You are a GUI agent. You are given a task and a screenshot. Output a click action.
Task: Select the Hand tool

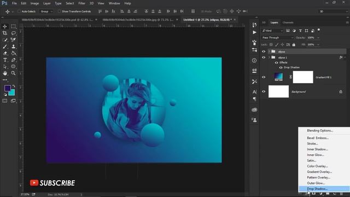coord(5,73)
